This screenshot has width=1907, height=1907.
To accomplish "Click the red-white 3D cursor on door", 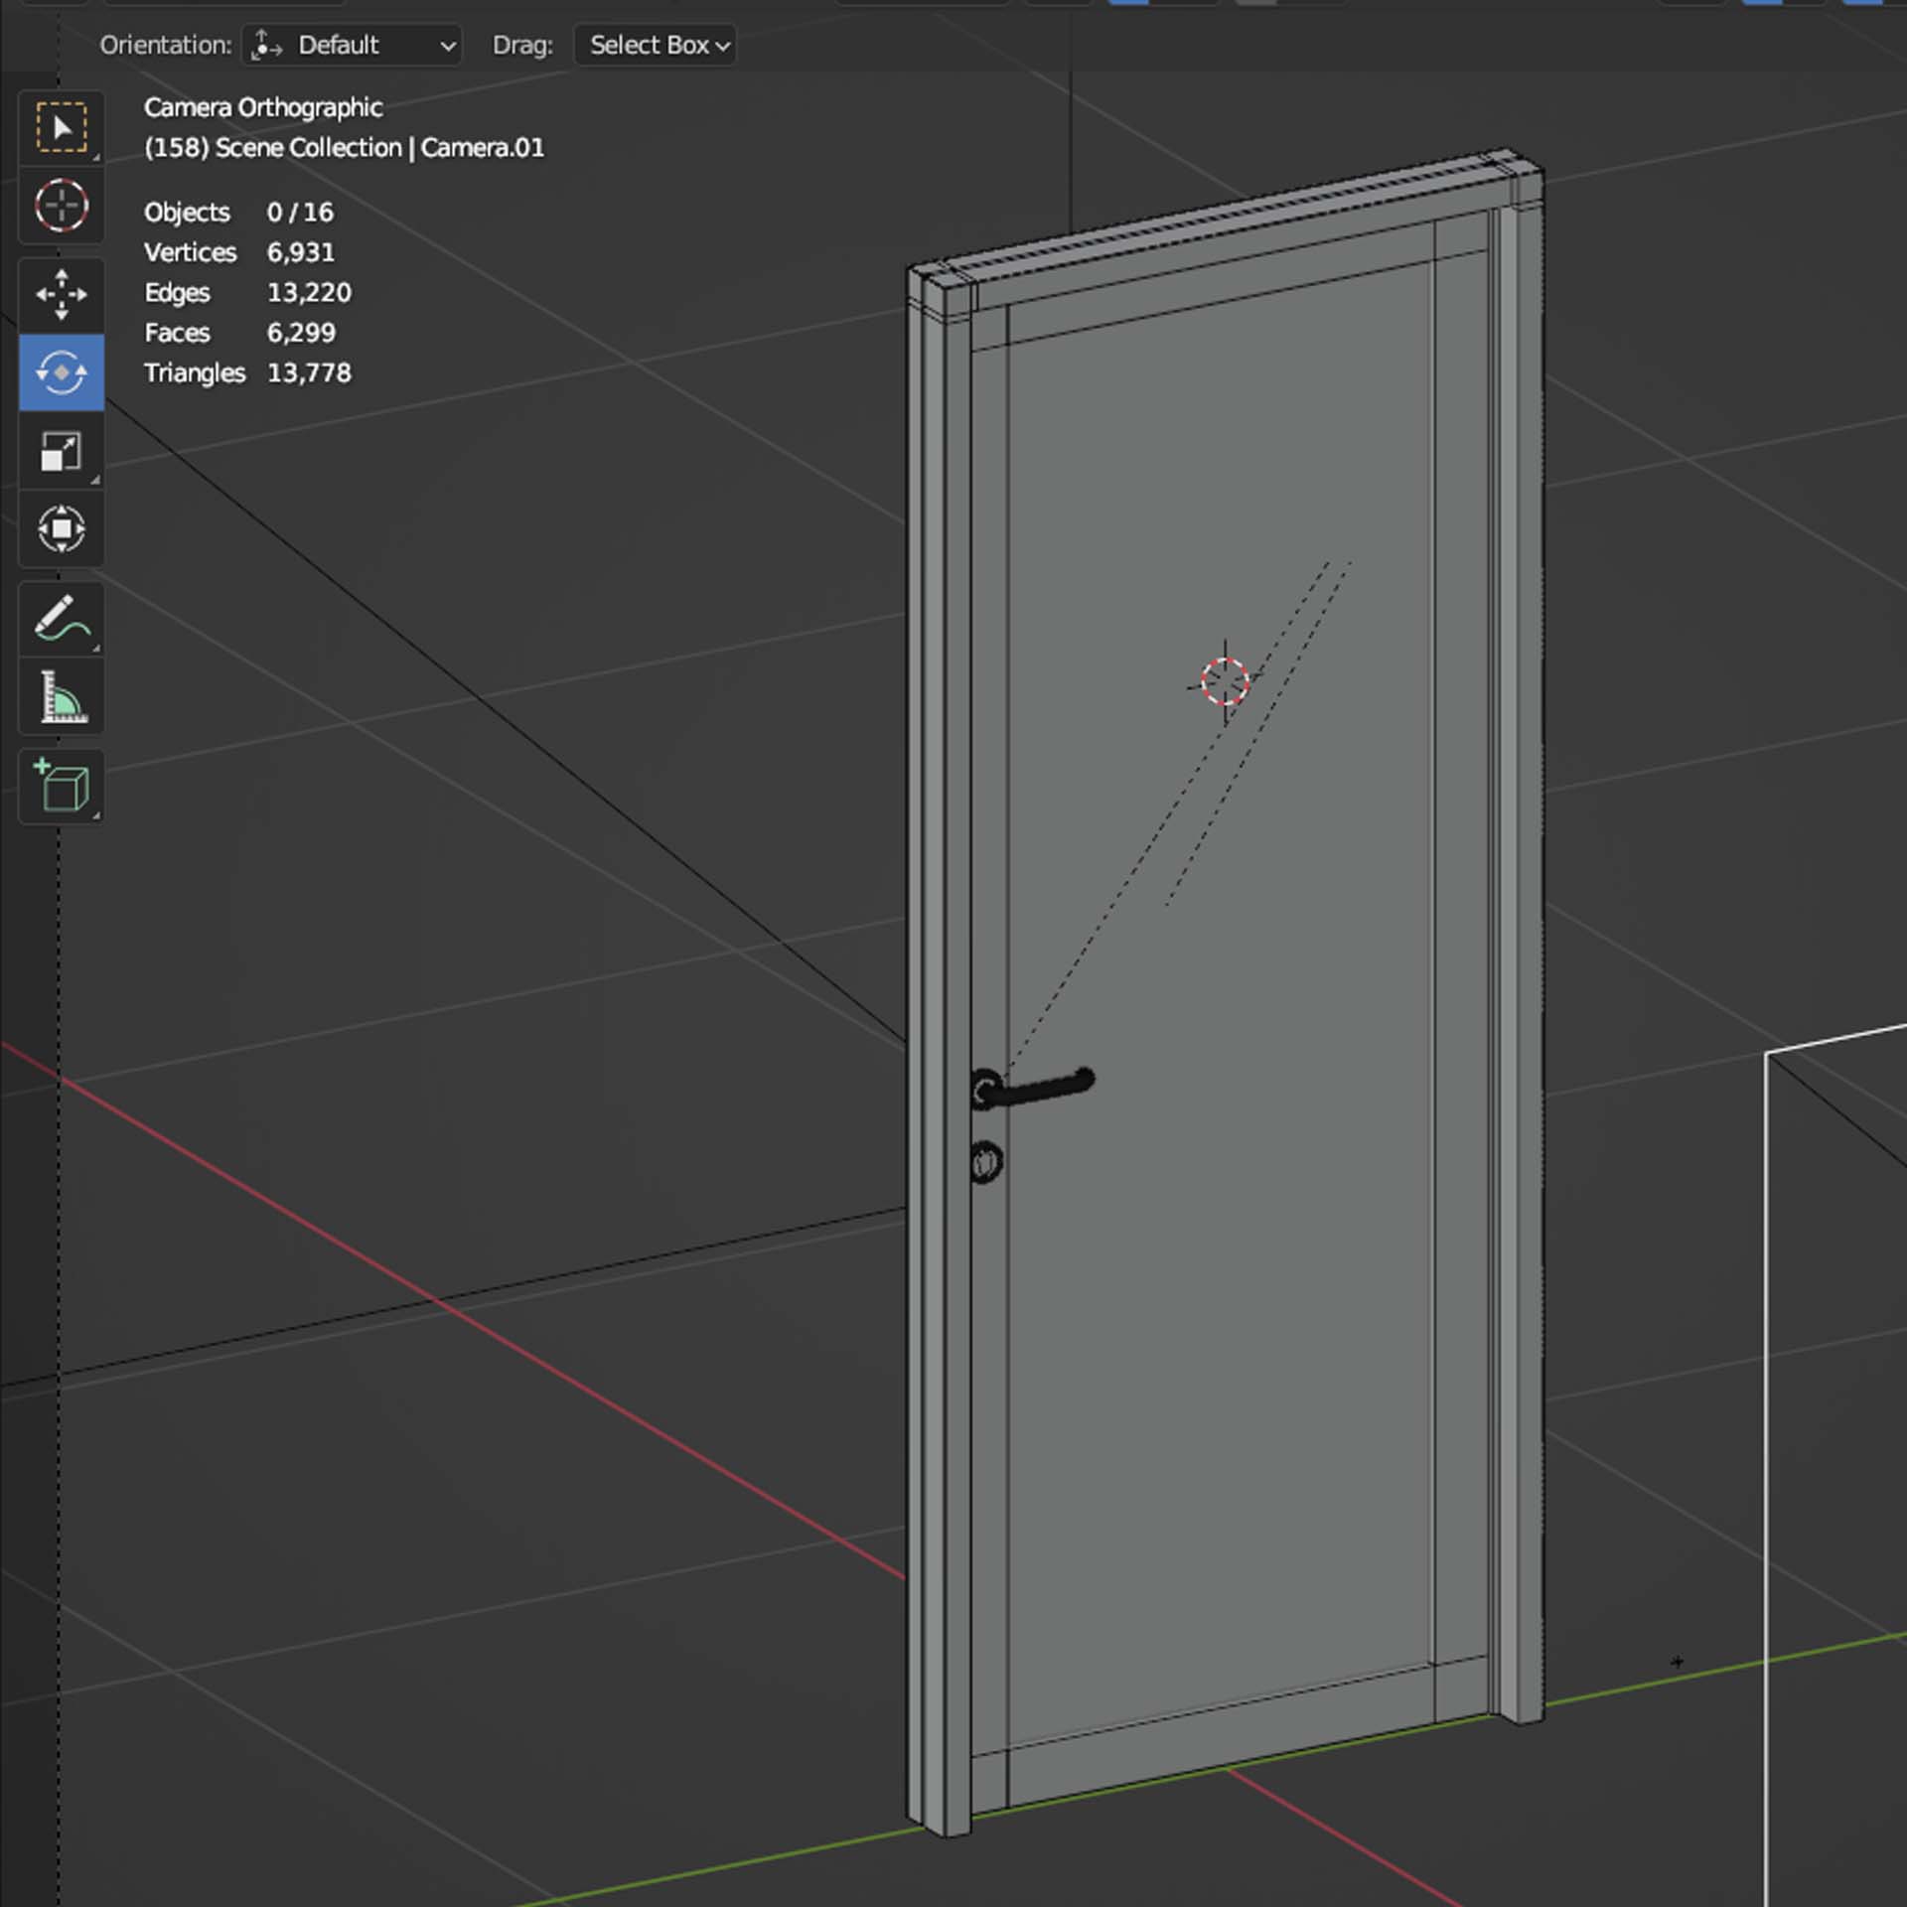I will coord(1225,682).
